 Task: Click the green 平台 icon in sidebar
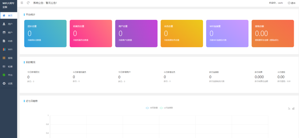click(4, 75)
